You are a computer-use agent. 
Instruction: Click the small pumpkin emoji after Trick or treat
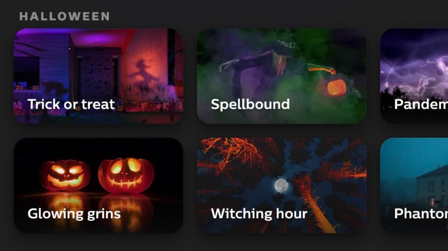[x=121, y=106]
